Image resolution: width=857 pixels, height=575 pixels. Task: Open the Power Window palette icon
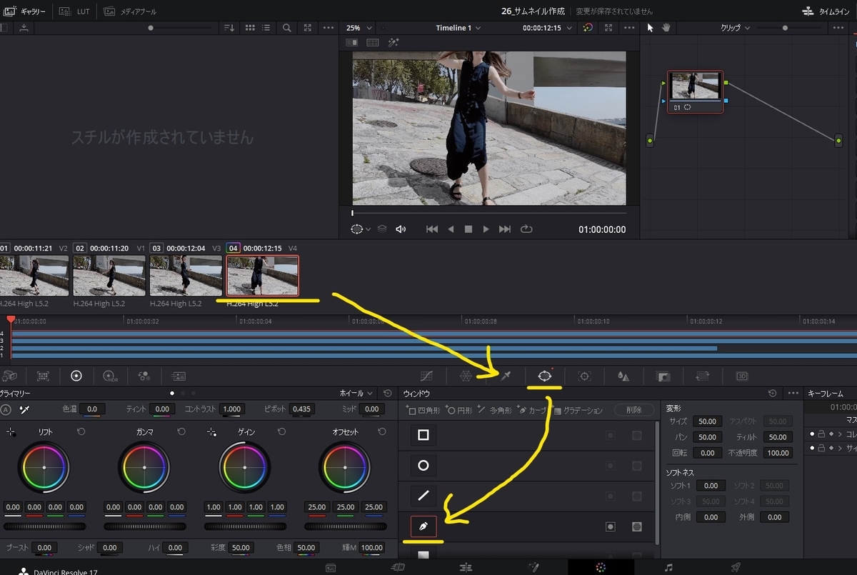coord(545,376)
